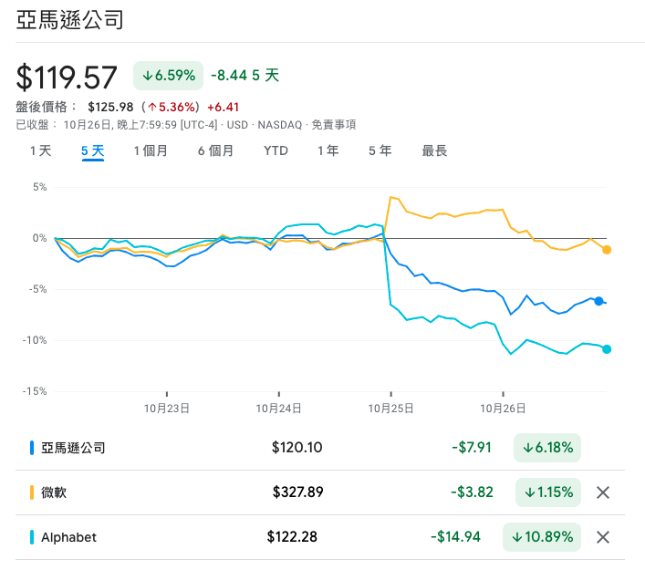Image resolution: width=645 pixels, height=570 pixels.
Task: Click the $122.28 price value
Action: 292,537
